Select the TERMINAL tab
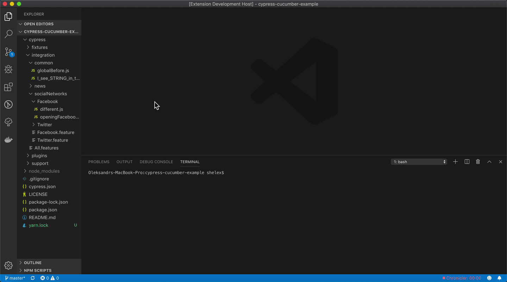The width and height of the screenshot is (507, 282). pyautogui.click(x=190, y=162)
